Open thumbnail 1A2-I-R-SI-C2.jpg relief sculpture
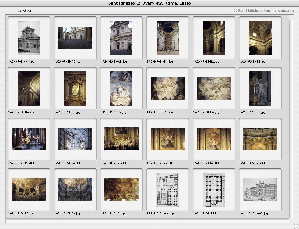The image size is (299, 229). click(x=121, y=88)
